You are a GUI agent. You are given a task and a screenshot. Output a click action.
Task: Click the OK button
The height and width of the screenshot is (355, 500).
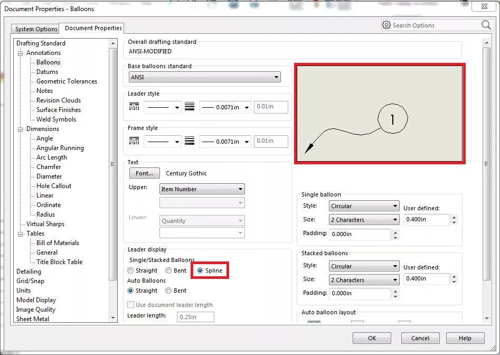click(372, 338)
